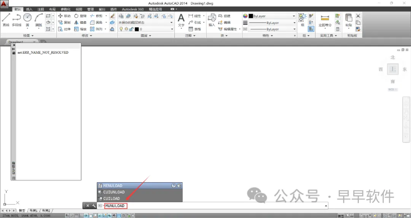Select CUILOAD from the command suggestions
This screenshot has width=411, height=218.
coord(140,198)
